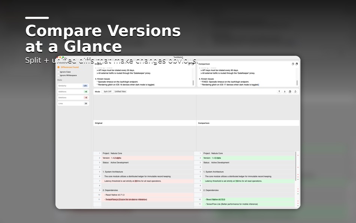Jump to next difference with the down arrow
Image resolution: width=356 pixels, height=223 pixels.
(x=285, y=92)
